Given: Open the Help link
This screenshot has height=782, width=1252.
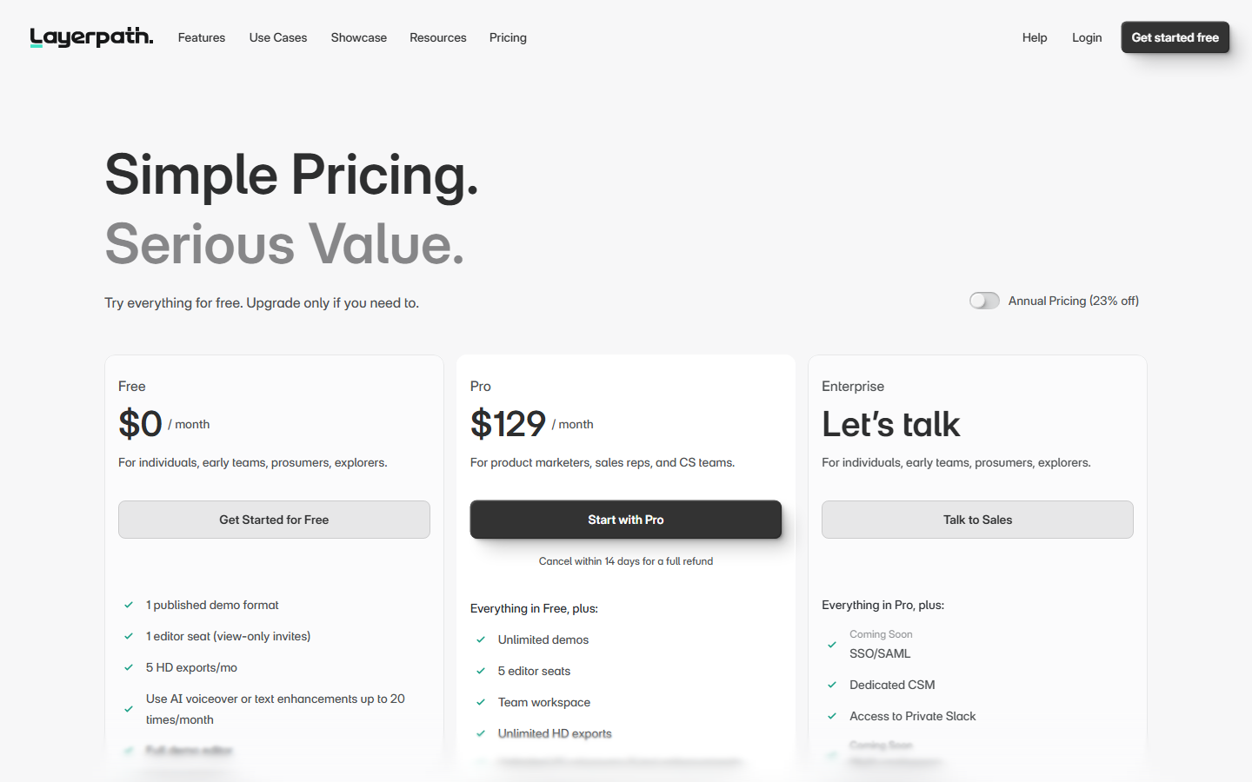Looking at the screenshot, I should (x=1035, y=37).
